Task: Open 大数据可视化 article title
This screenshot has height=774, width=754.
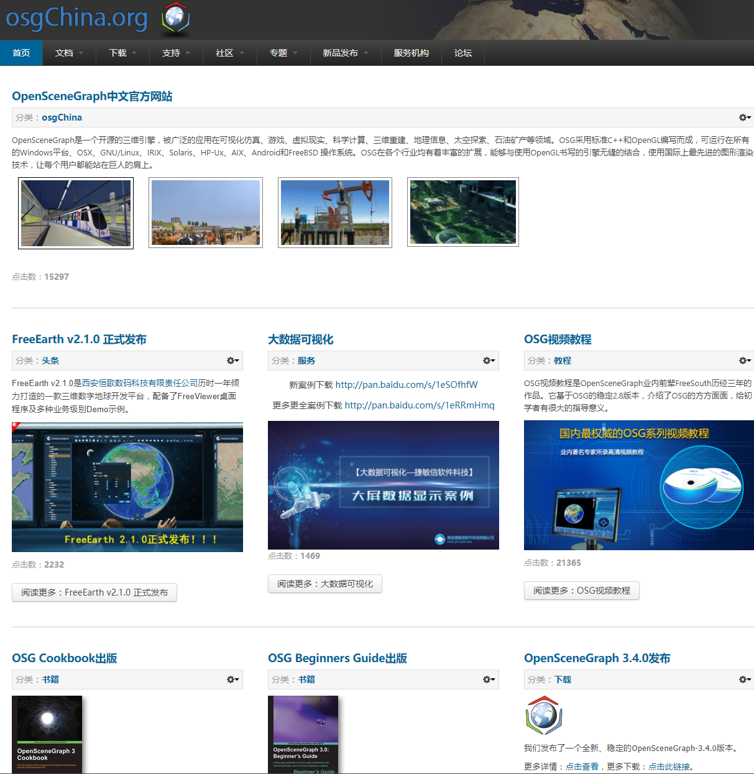Action: pyautogui.click(x=301, y=339)
